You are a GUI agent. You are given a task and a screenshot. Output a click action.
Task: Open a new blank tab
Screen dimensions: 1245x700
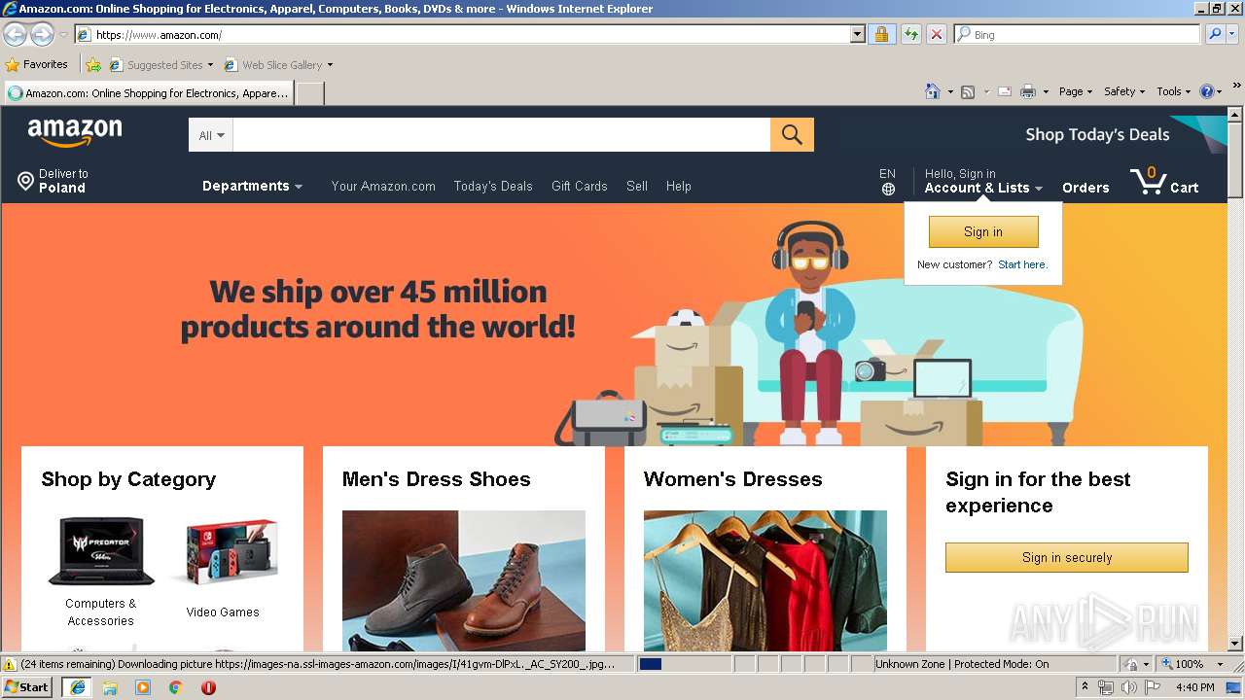pos(309,93)
